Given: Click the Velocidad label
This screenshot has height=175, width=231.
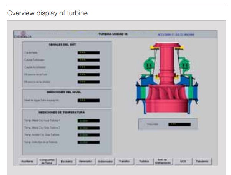Looking at the screenshot, I should [x=153, y=124].
